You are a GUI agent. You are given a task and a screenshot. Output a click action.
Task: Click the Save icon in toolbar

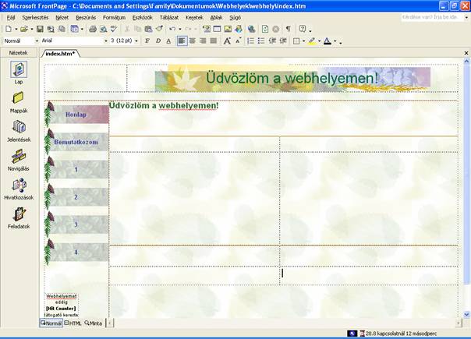[40, 29]
